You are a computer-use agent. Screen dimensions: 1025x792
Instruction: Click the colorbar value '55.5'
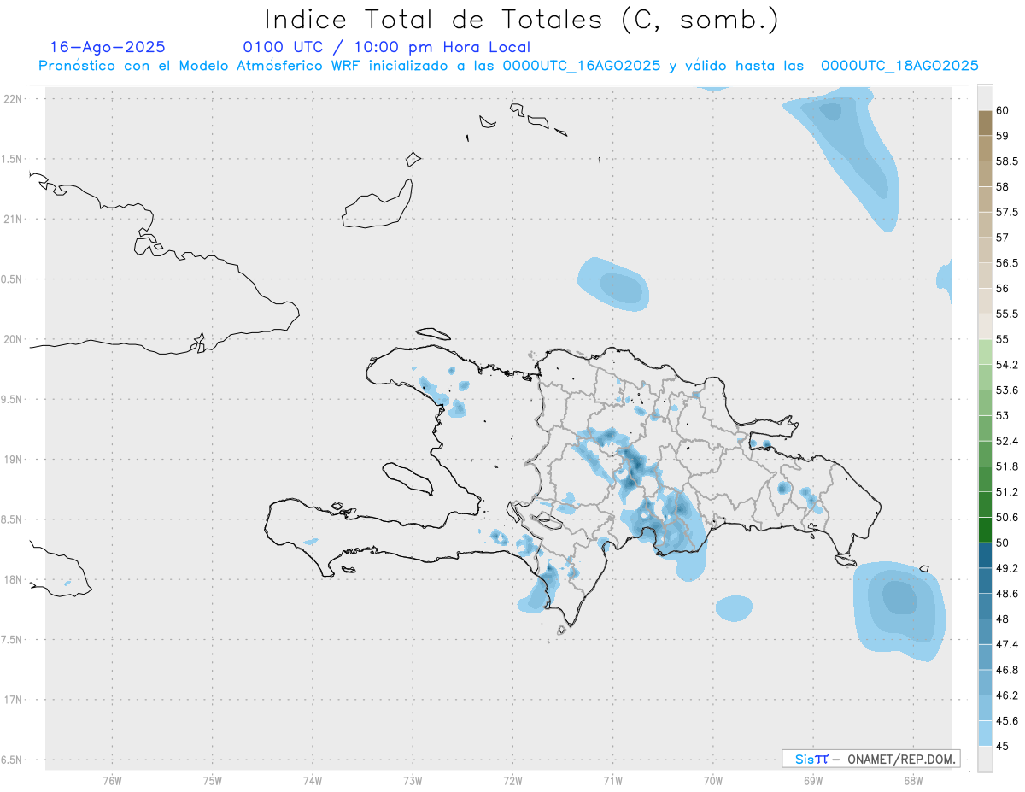click(x=1007, y=314)
